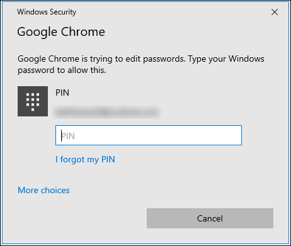Screen dimensions: 291x246
Task: Select the dark dotted keypad tile
Action: coord(33,101)
